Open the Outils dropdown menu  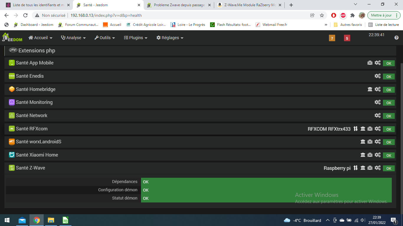[105, 38]
